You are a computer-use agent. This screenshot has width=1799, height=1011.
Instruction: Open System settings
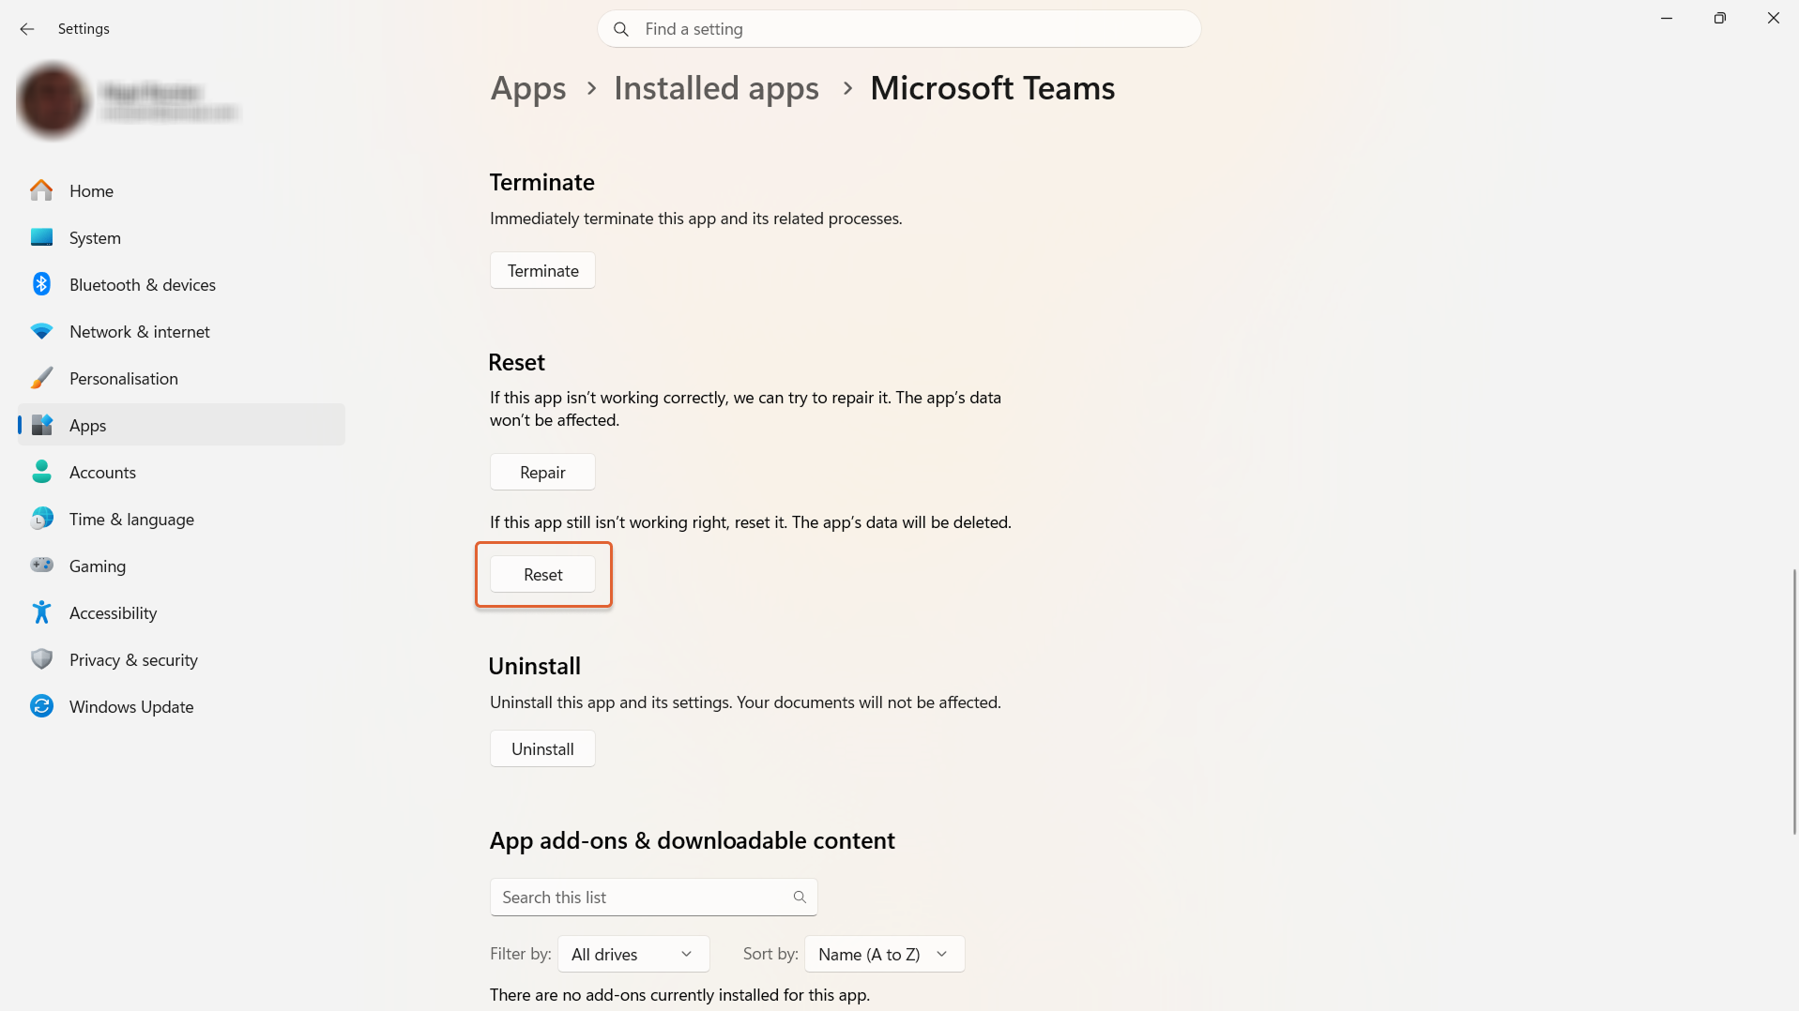pos(181,237)
